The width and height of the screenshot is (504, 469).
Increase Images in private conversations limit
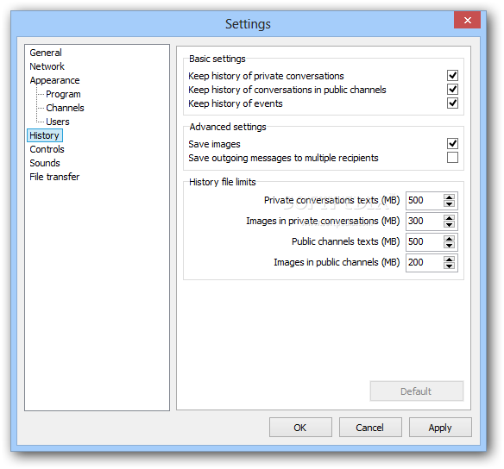pos(449,218)
